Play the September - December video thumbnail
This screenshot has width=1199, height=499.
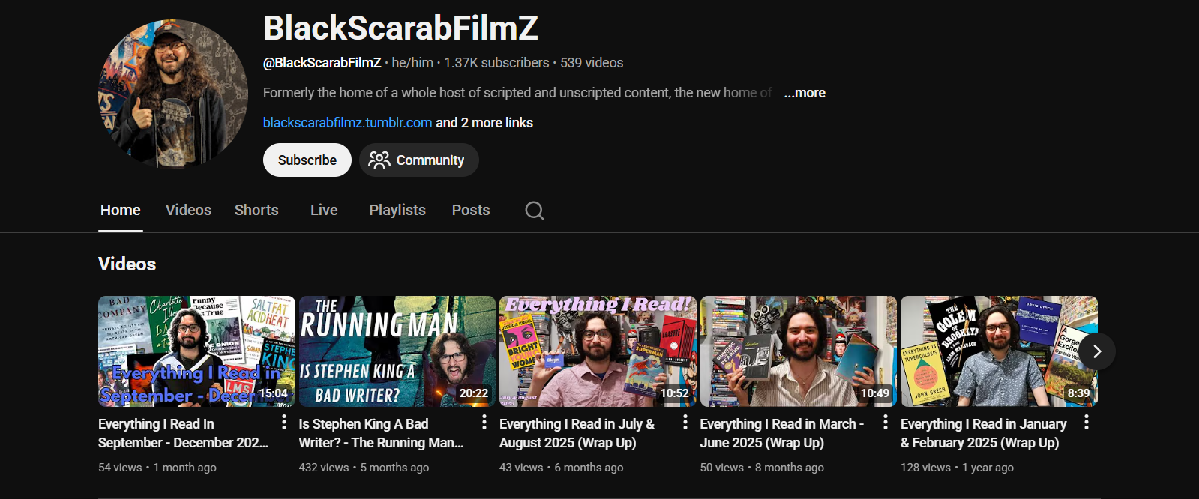[196, 351]
